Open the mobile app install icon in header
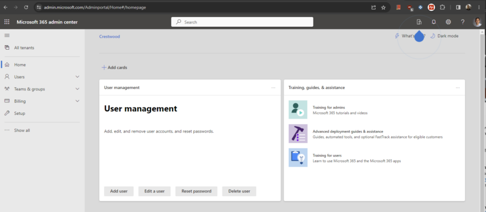486x212 pixels. coord(419,22)
